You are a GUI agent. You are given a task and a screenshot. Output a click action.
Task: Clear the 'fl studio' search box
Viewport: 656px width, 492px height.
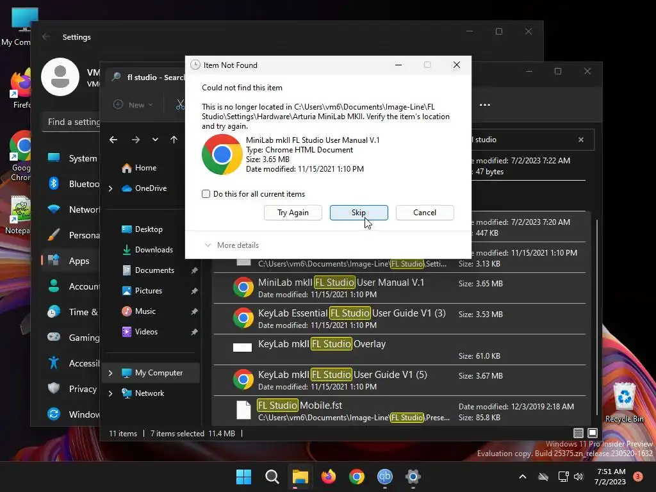pyautogui.click(x=580, y=140)
